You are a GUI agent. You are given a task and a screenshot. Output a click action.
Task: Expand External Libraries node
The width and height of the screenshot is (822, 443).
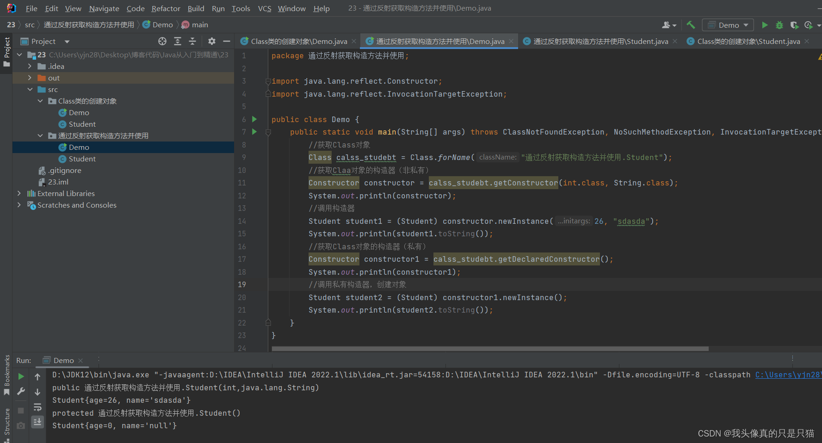pos(19,193)
